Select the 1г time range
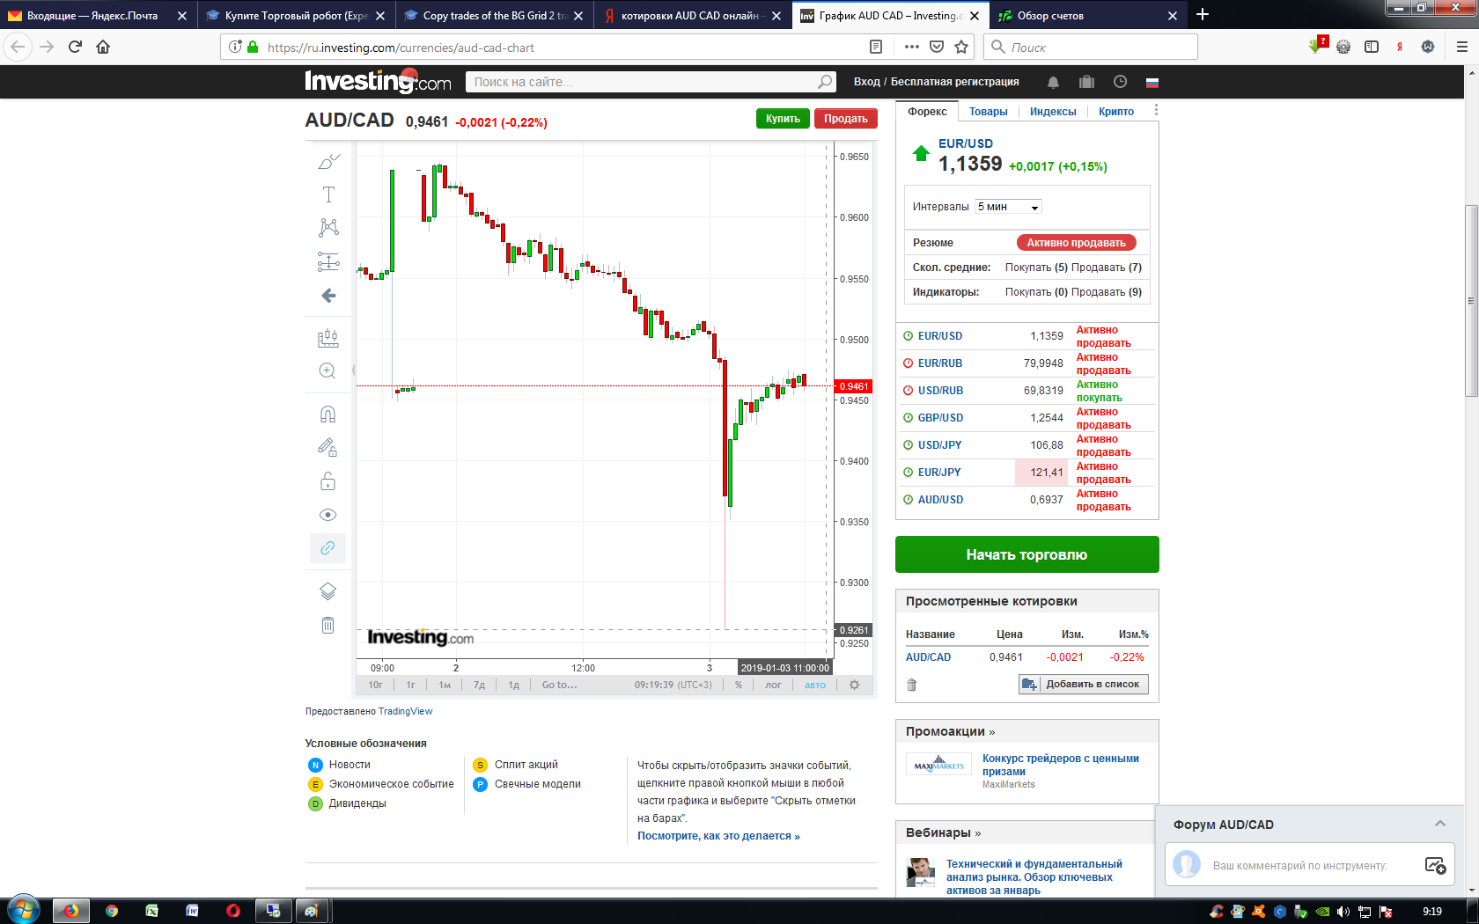Image resolution: width=1479 pixels, height=924 pixels. tap(411, 685)
